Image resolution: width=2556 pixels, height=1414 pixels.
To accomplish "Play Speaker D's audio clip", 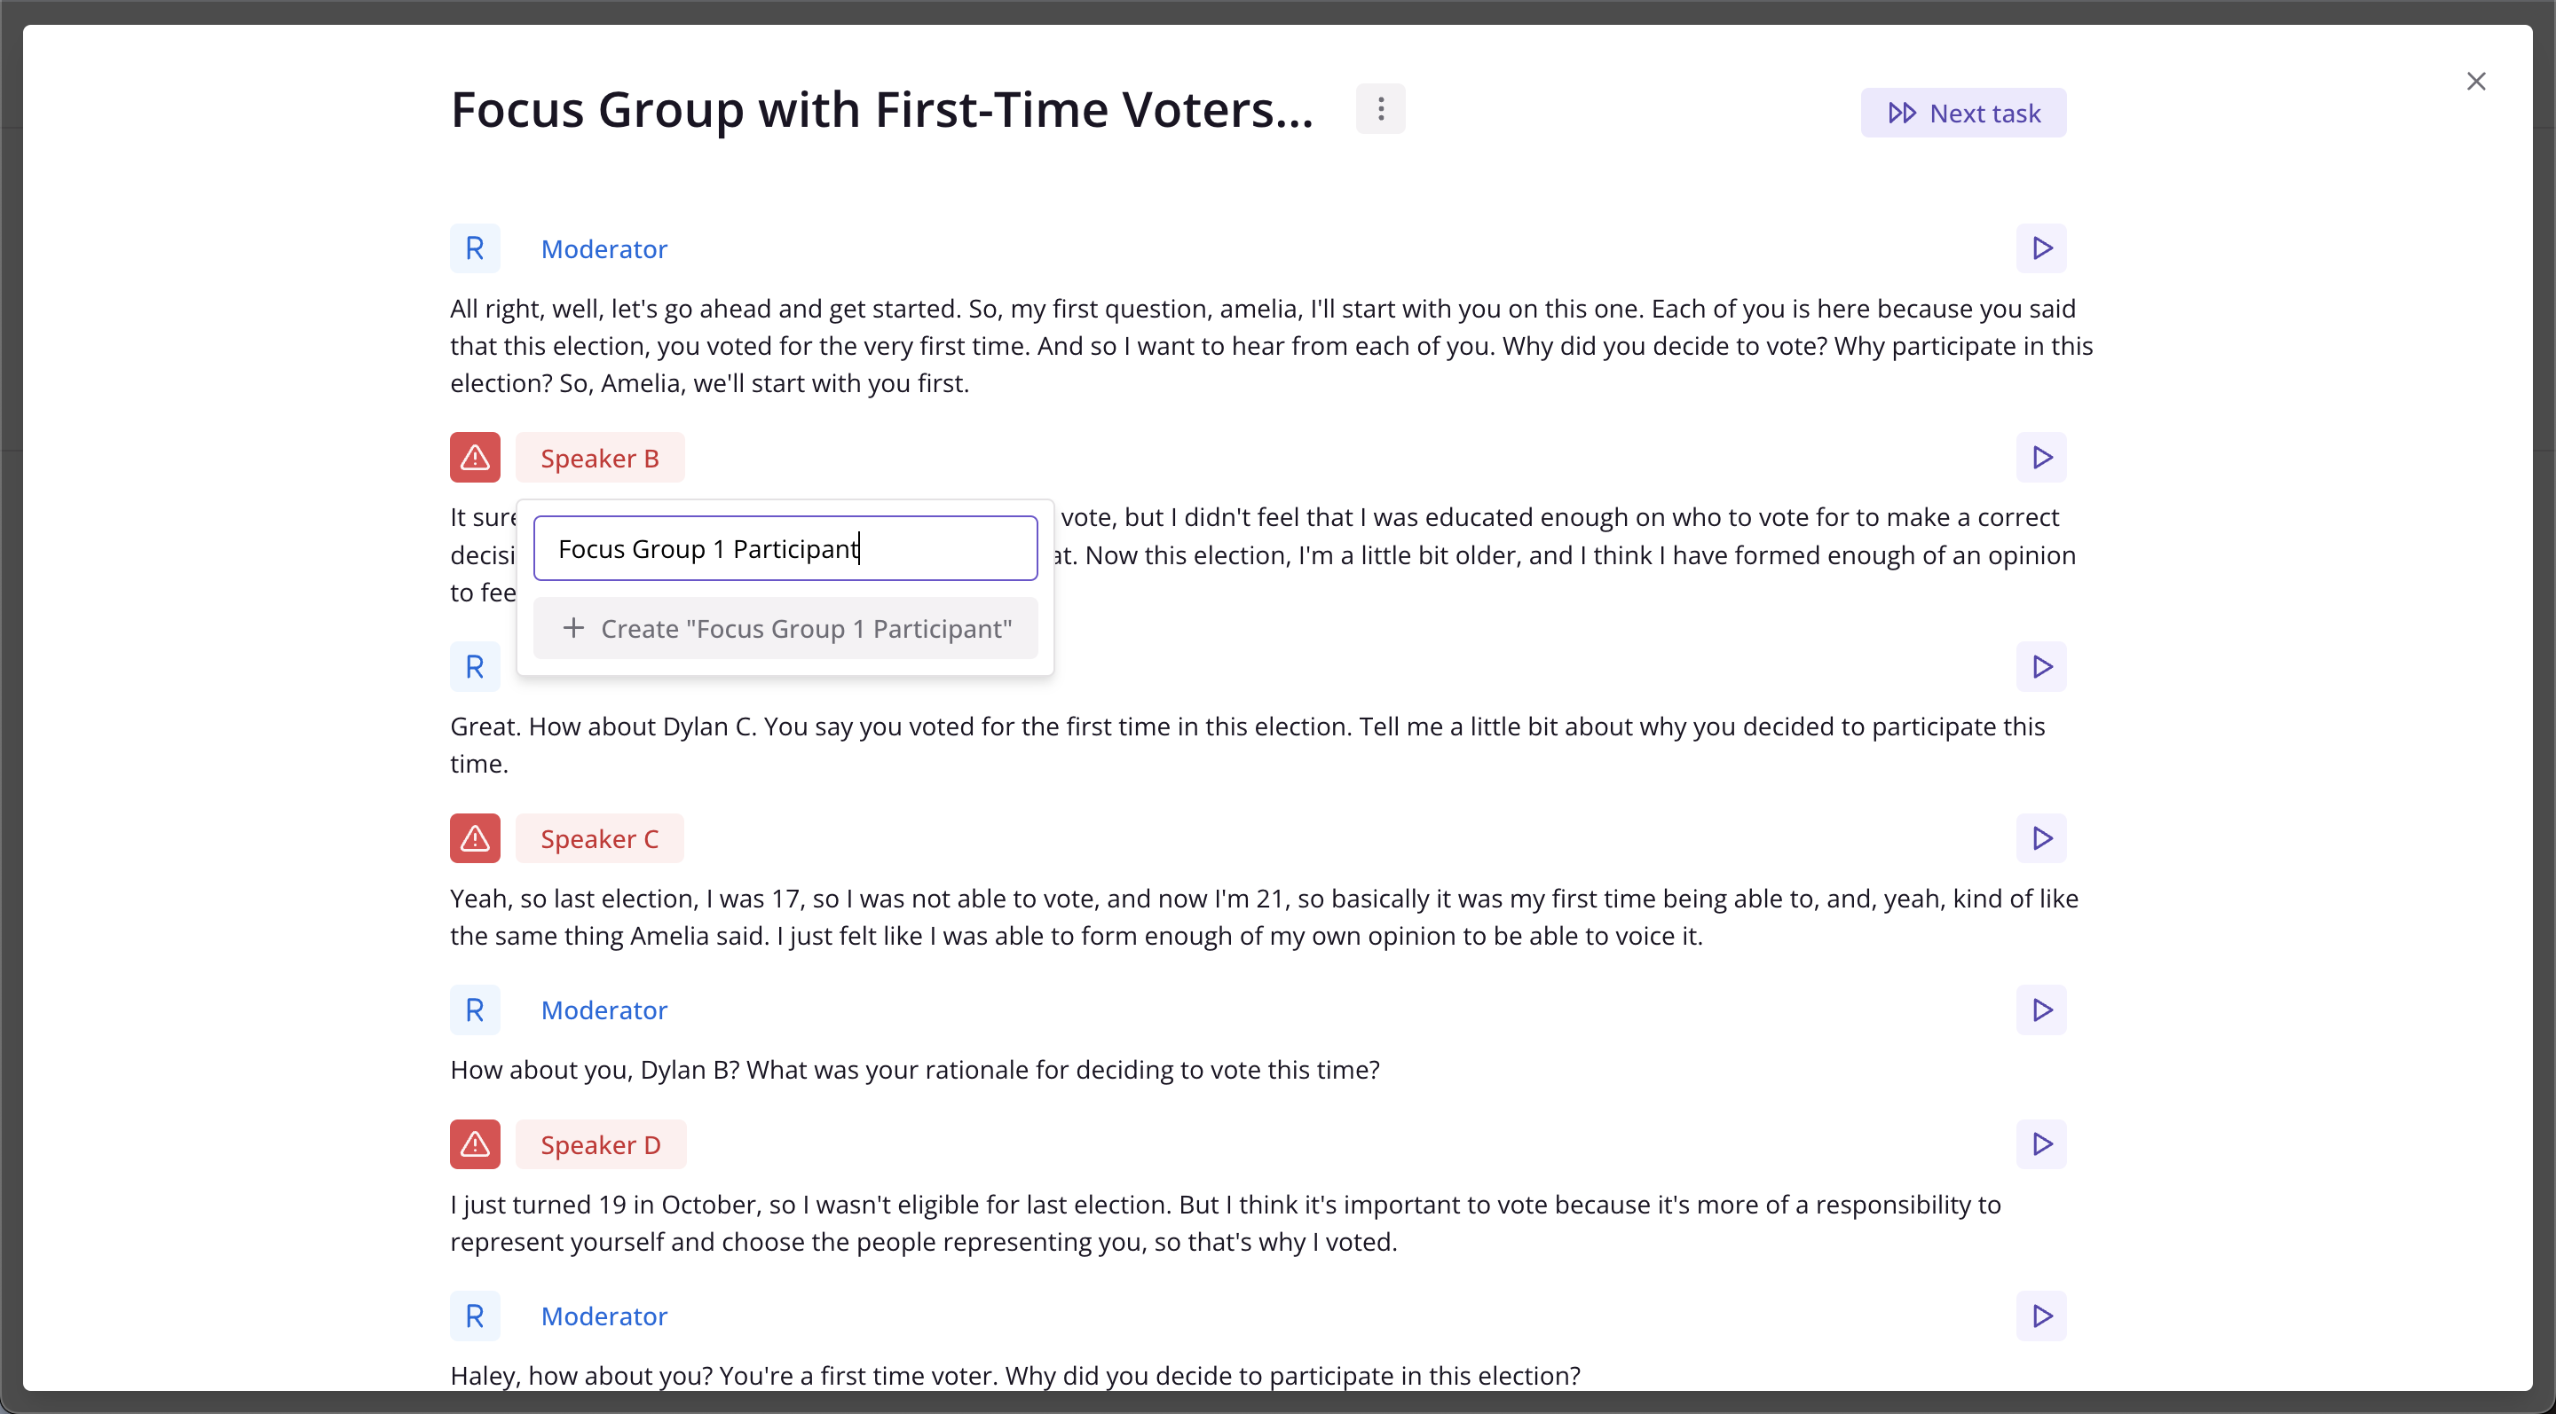I will pyautogui.click(x=2041, y=1144).
